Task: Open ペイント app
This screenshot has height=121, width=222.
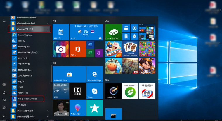Action: (30, 81)
